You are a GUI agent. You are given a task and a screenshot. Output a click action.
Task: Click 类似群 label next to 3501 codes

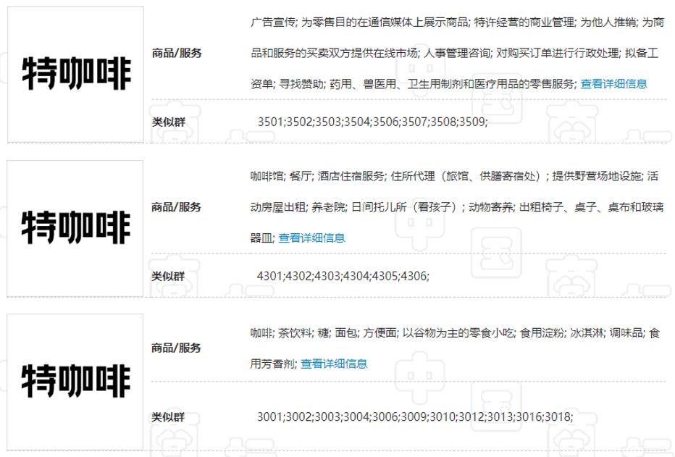pos(168,122)
